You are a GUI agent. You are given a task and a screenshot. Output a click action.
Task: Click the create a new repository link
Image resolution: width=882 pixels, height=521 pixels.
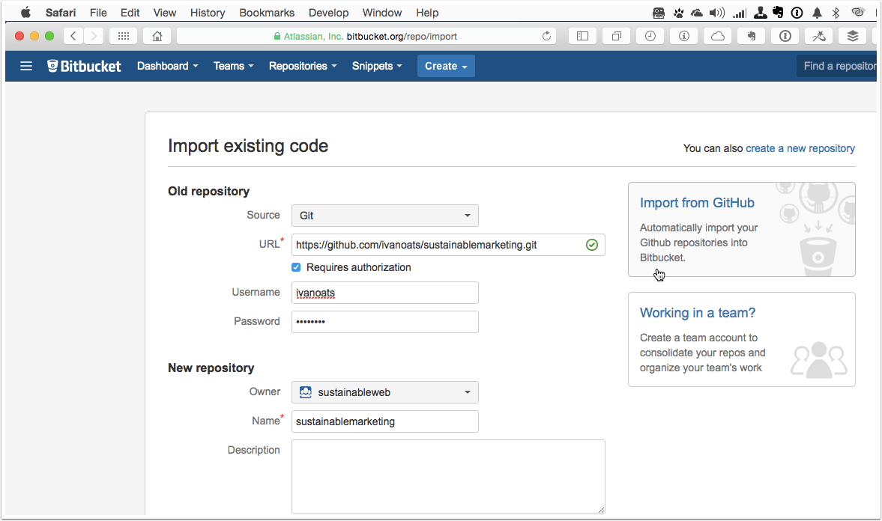800,148
